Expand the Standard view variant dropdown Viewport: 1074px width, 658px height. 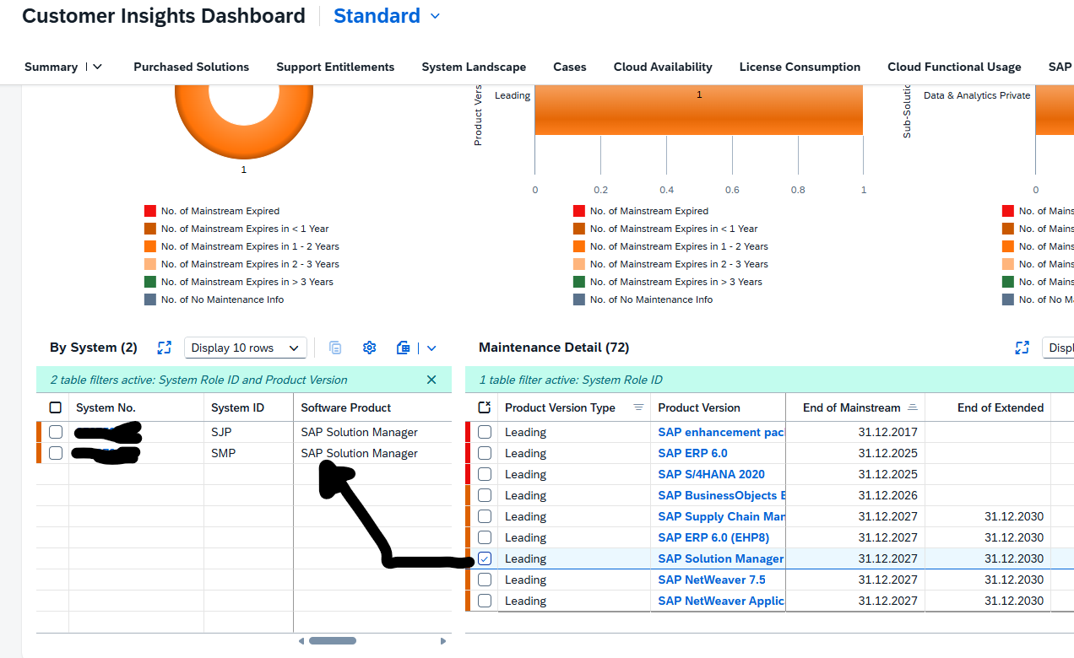(435, 16)
